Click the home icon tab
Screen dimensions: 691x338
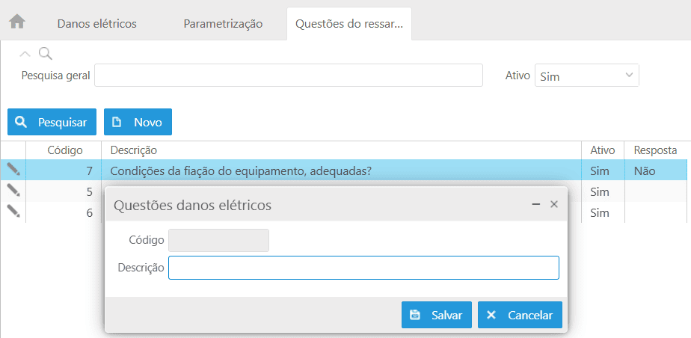[x=17, y=22]
